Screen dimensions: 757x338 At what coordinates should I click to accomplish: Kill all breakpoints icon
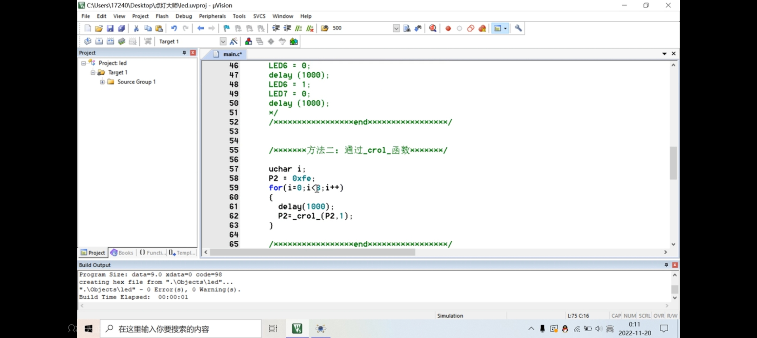(x=482, y=28)
